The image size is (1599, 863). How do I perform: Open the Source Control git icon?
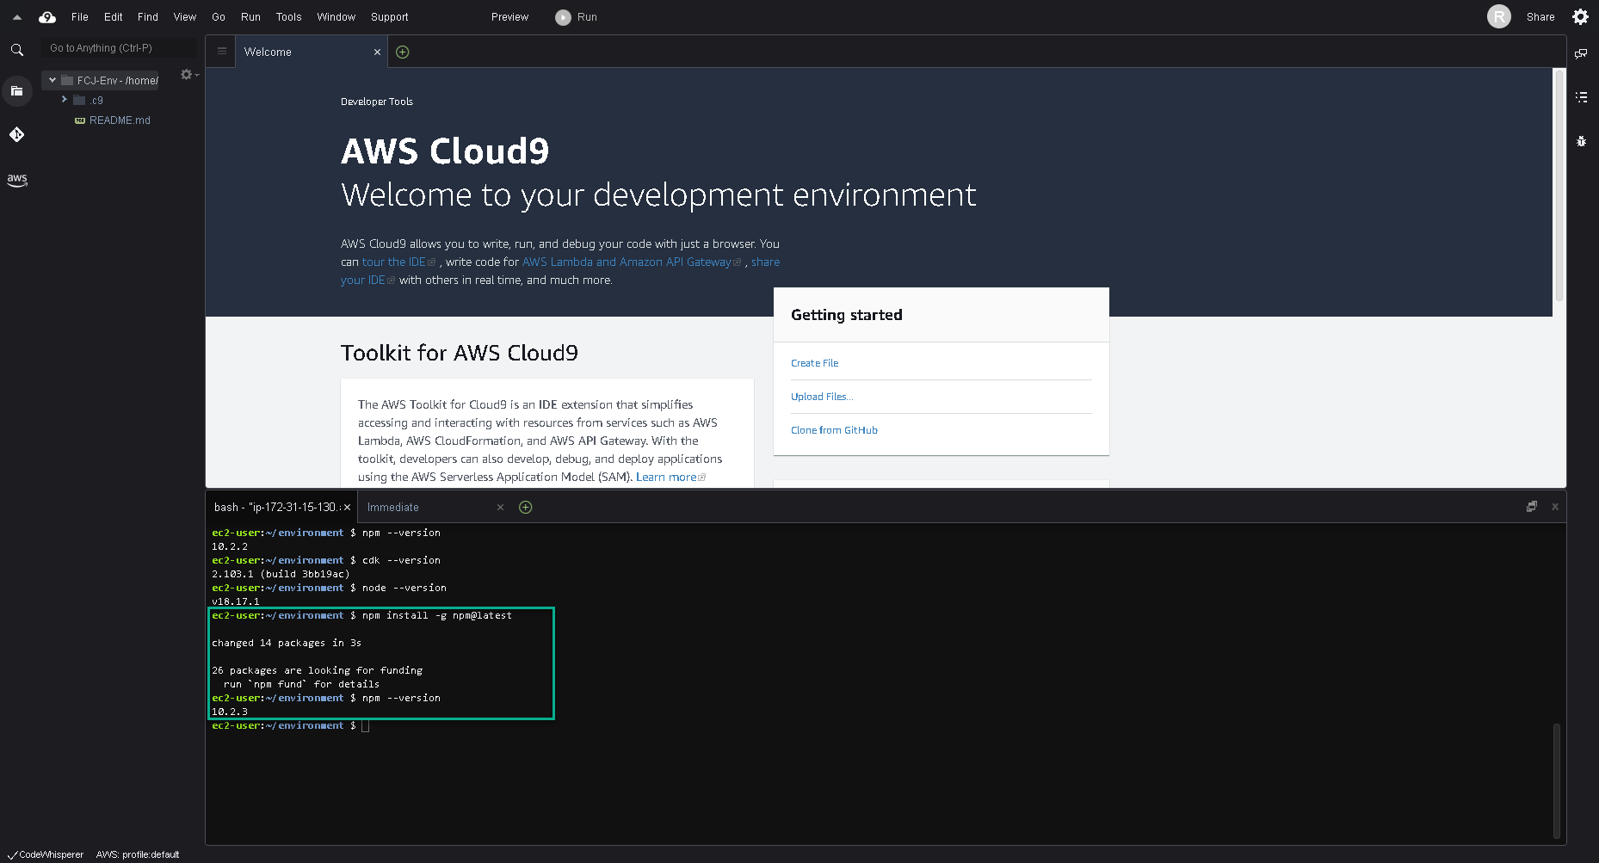16,134
